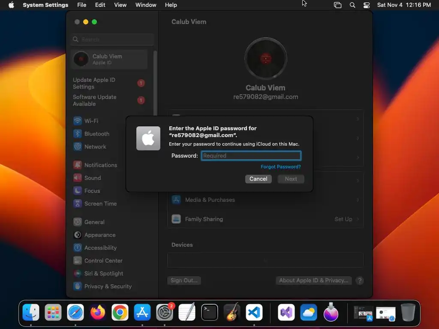Screen dimensions: 439x329
Task: Open Privacy & Security hand icon
Action: [x=78, y=286]
